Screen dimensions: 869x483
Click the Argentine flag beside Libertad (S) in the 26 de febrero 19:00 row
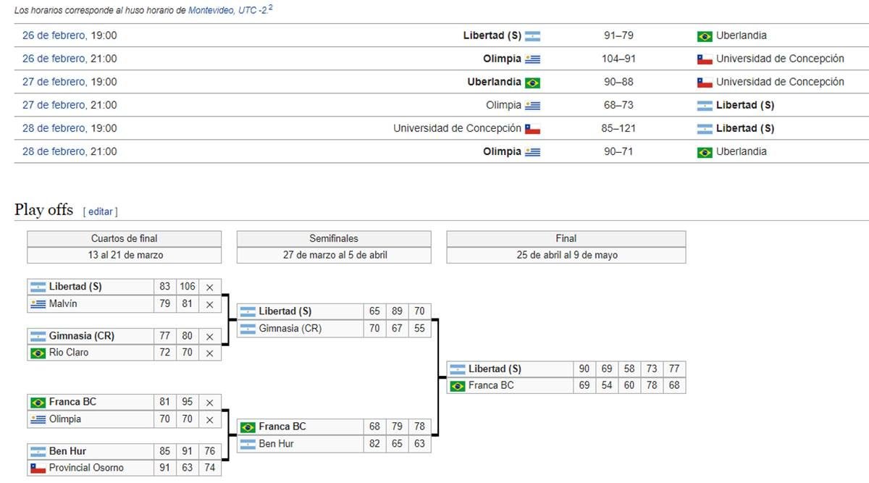(x=532, y=36)
